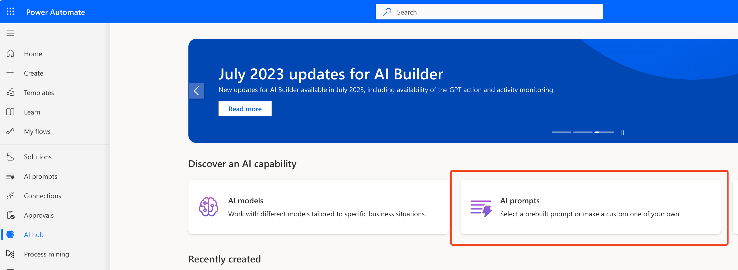
Task: Open the AI models capability card
Action: pos(318,207)
